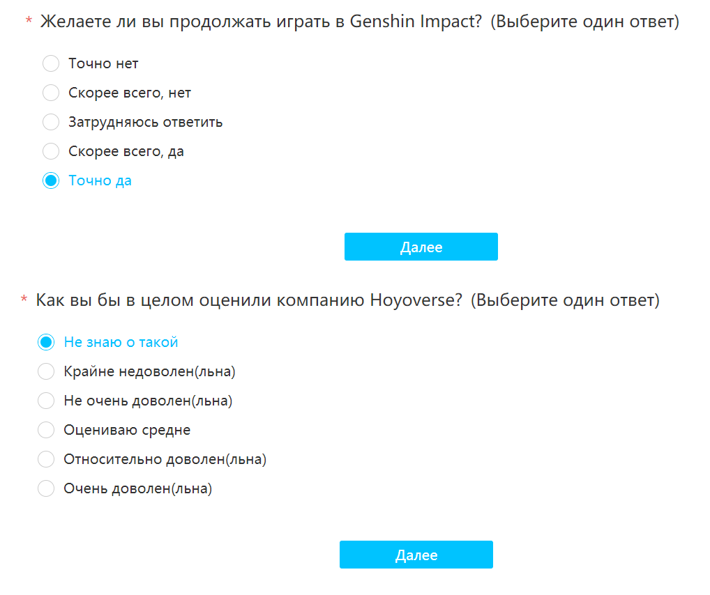710x595 pixels.
Task: Select the 'Точно нет' radio button
Action: pyautogui.click(x=51, y=63)
